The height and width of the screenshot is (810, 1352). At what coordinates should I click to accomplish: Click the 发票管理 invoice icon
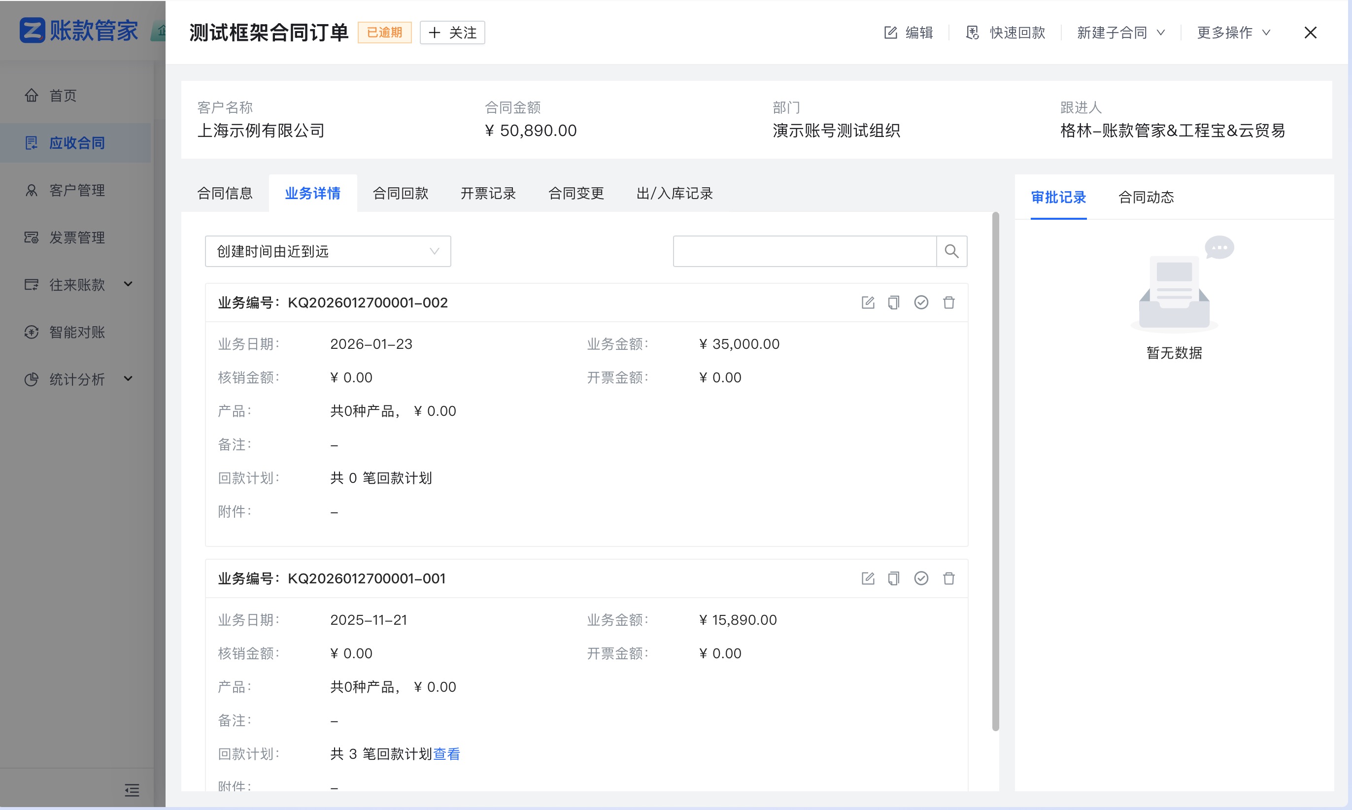coord(32,237)
